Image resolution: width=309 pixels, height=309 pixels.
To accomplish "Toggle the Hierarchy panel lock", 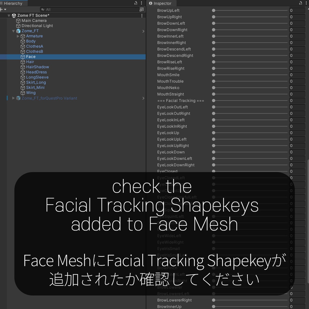I will (135, 3).
